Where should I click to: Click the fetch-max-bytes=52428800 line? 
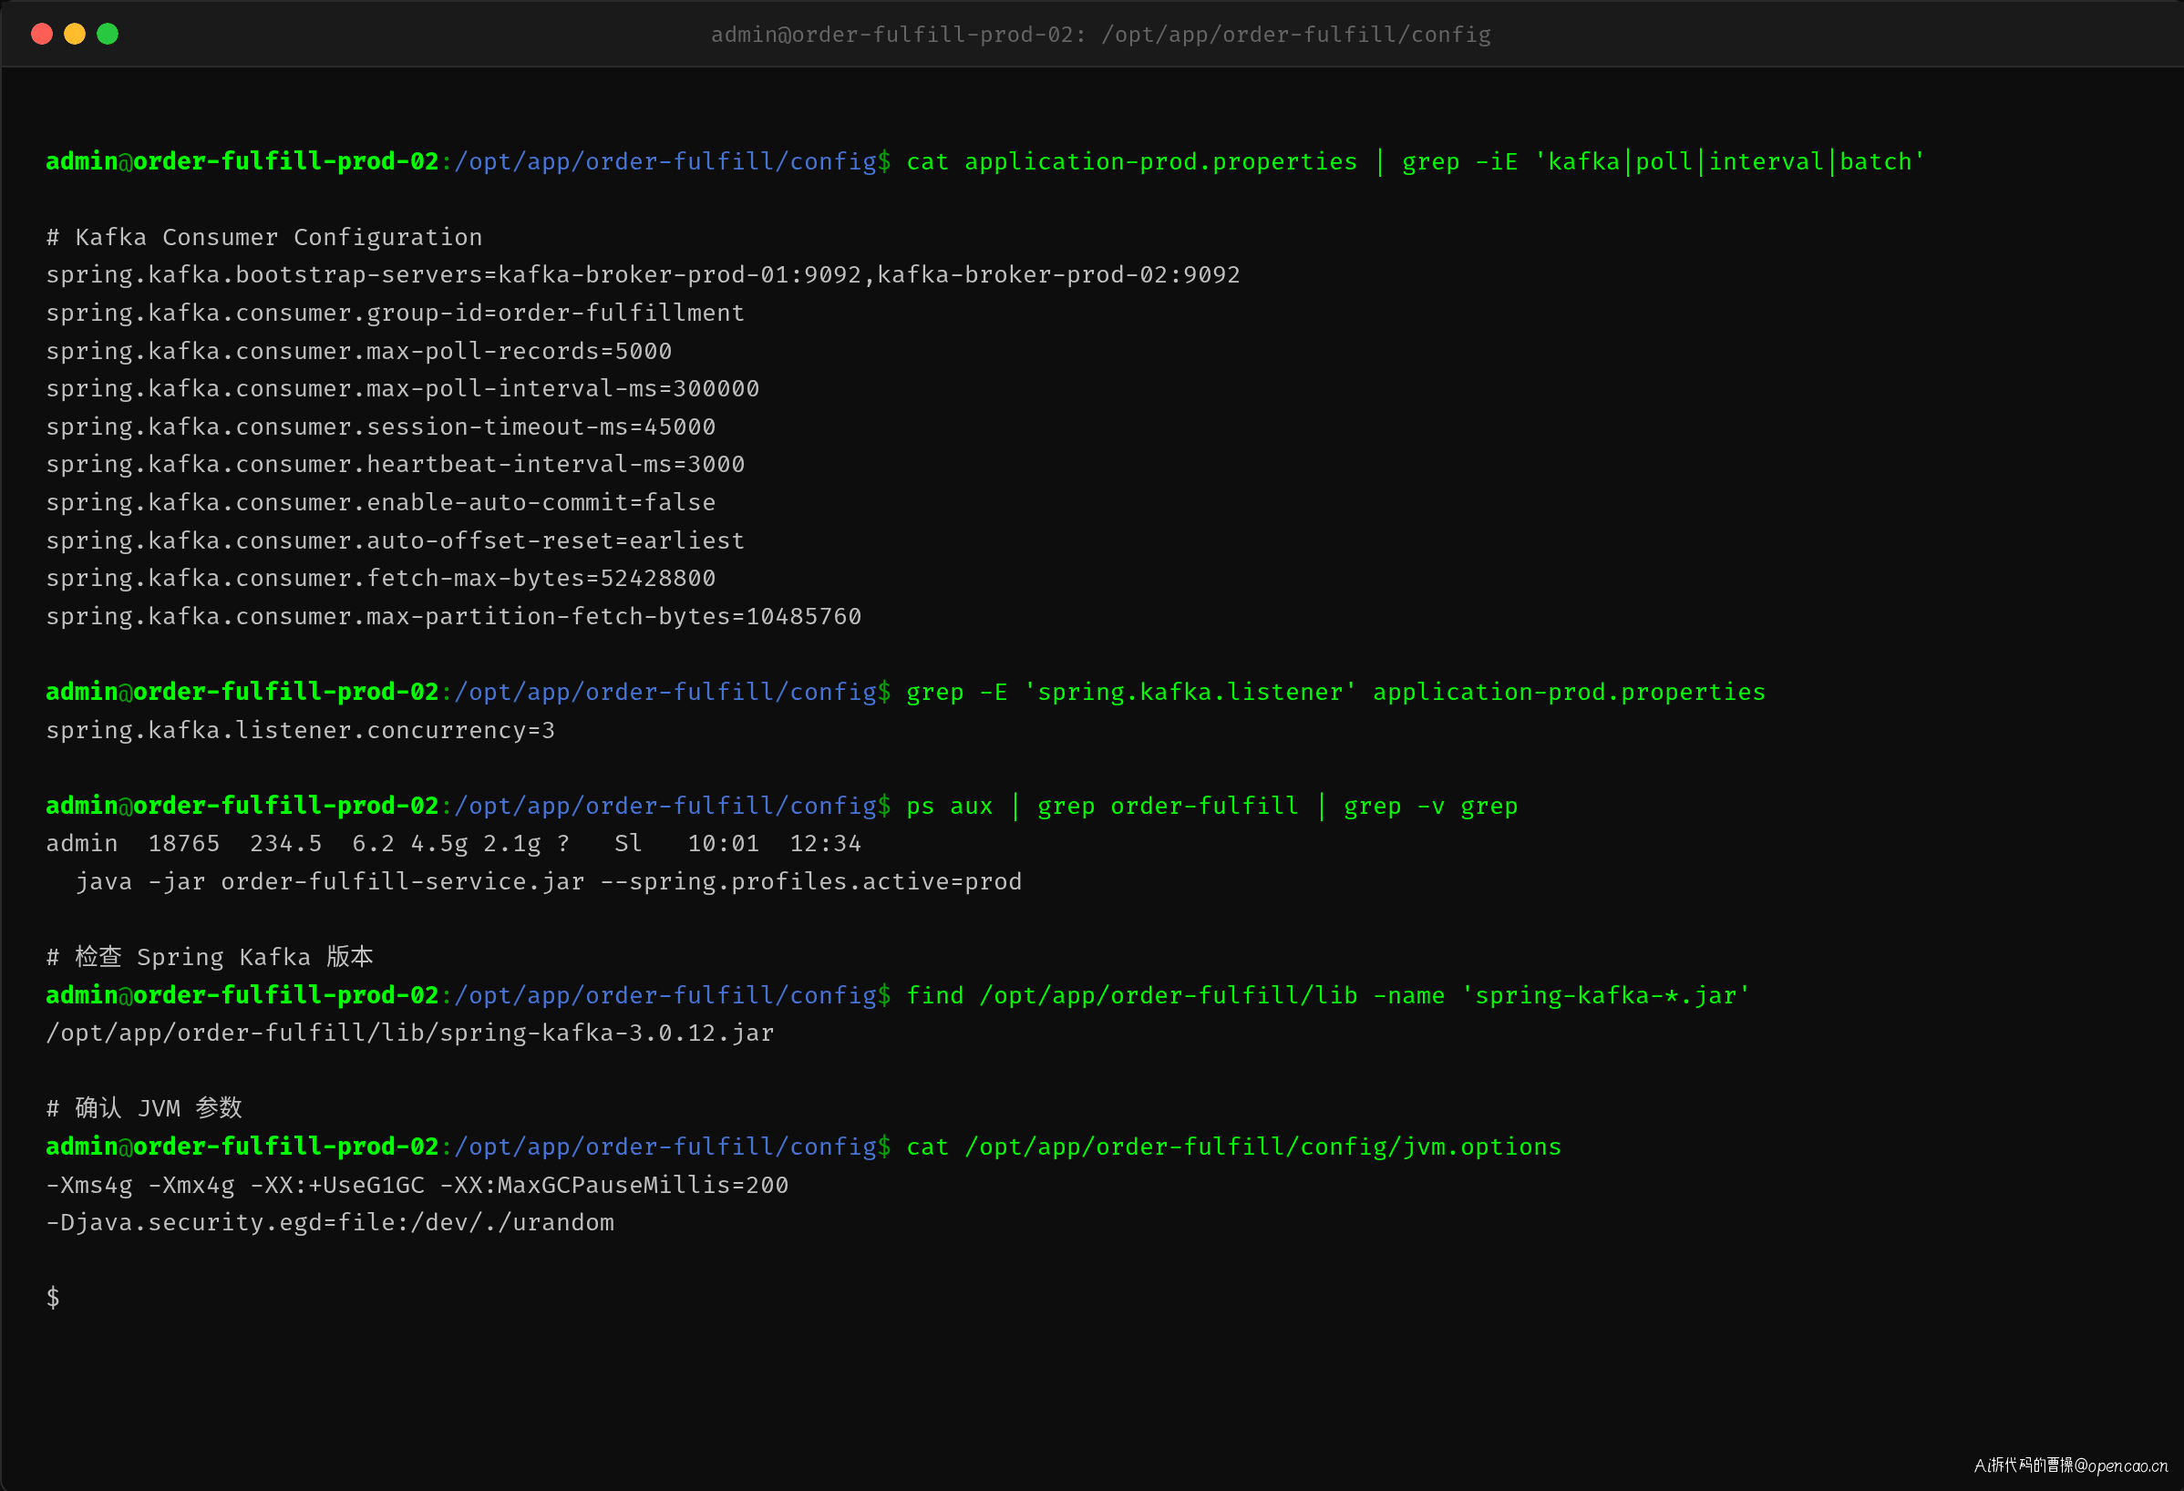(381, 578)
